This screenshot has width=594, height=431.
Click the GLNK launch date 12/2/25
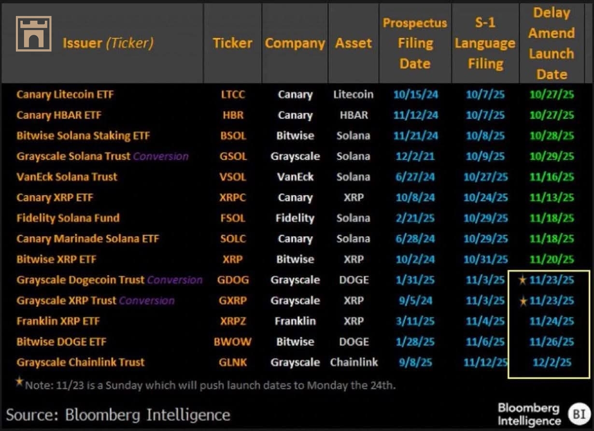tap(552, 362)
